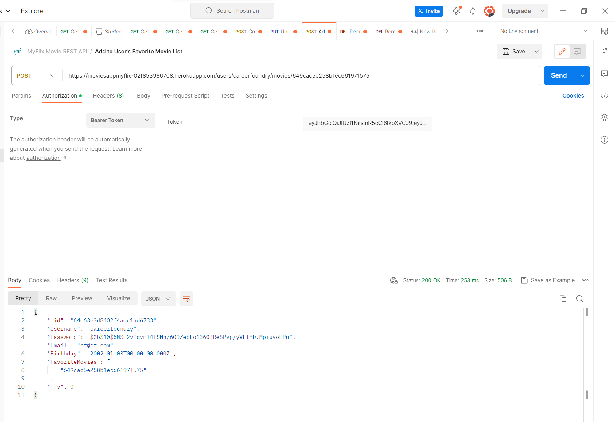
Task: Open the Postbot lightbulb icon
Action: pyautogui.click(x=605, y=118)
